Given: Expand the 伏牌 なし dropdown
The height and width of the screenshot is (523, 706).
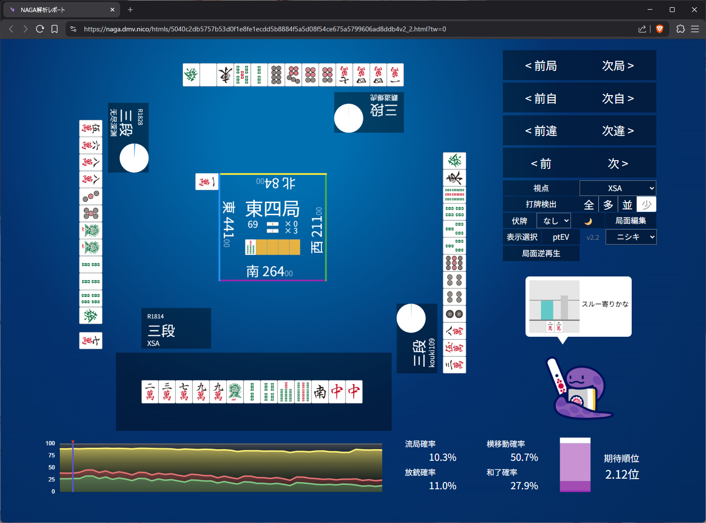Looking at the screenshot, I should (554, 221).
